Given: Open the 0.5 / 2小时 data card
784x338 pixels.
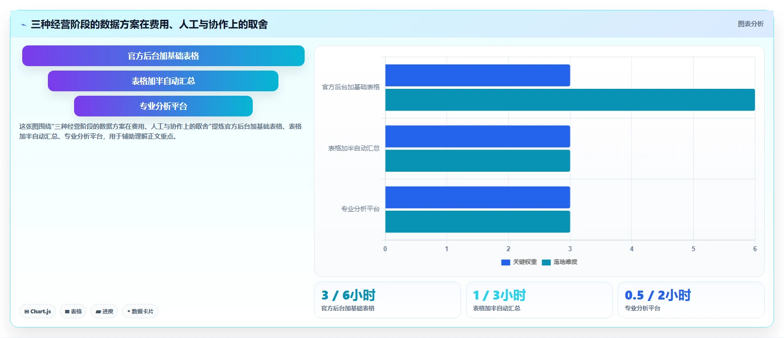Looking at the screenshot, I should [x=691, y=300].
